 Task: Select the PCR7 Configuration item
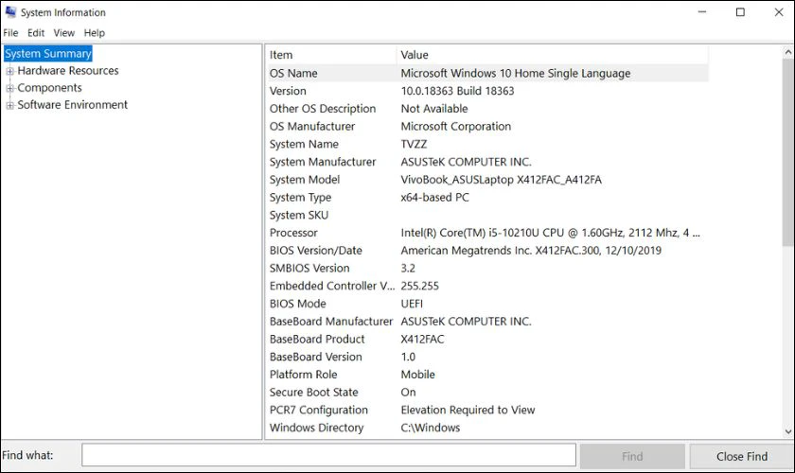pos(318,411)
